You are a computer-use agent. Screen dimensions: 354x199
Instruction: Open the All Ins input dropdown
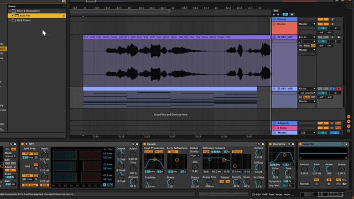pyautogui.click(x=307, y=88)
